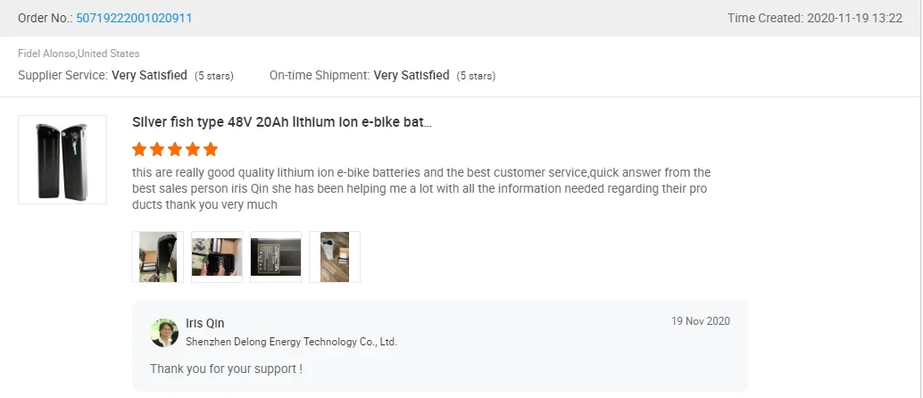
Task: Click the third orange rating star
Action: pyautogui.click(x=175, y=149)
